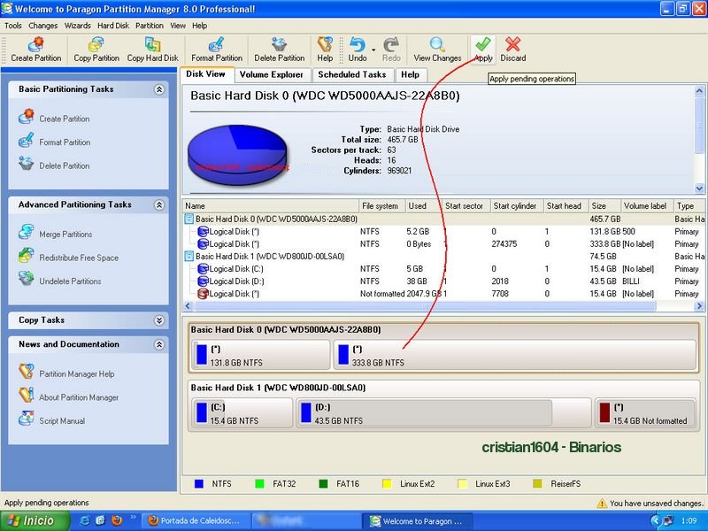
Task: Click the Copy Hard Disk toolbar icon
Action: (152, 45)
